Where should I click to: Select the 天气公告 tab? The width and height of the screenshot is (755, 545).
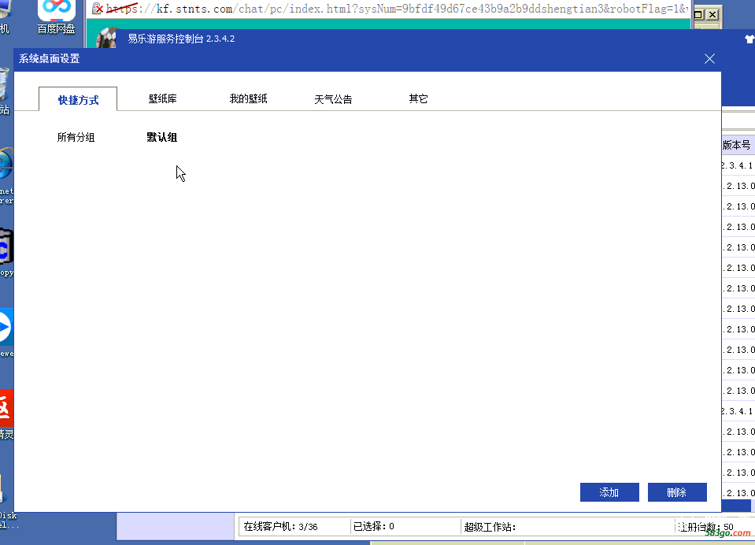pyautogui.click(x=333, y=100)
